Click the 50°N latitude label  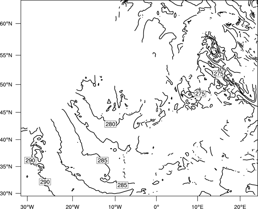pyautogui.click(x=6, y=85)
